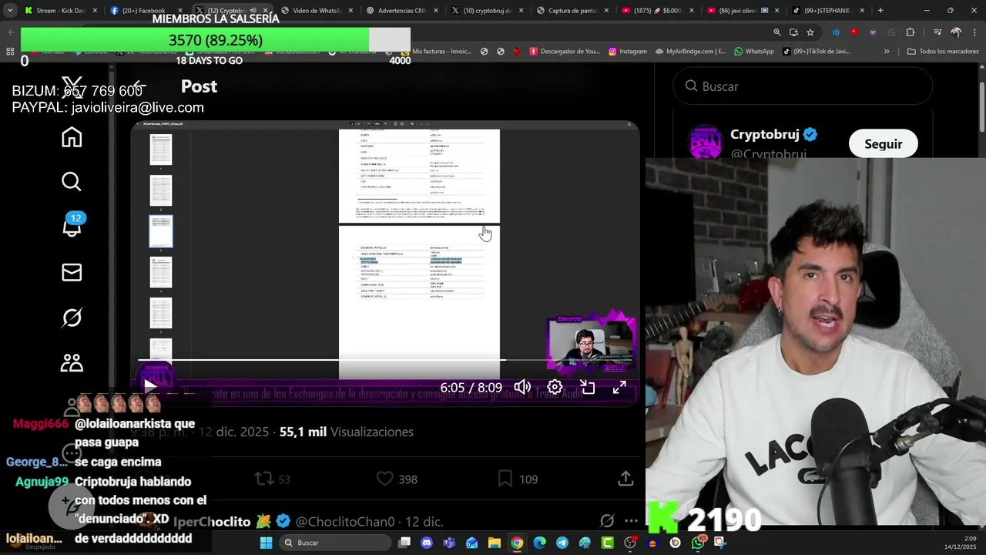Image resolution: width=986 pixels, height=555 pixels.
Task: Open Microsoft Teams from taskbar
Action: [449, 543]
